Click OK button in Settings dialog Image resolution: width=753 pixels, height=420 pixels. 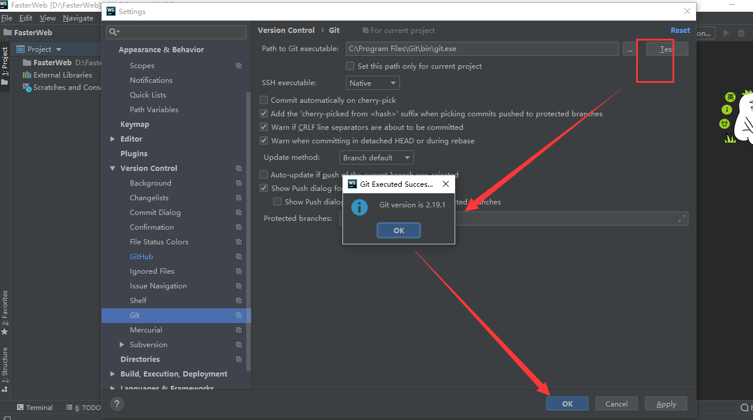click(x=567, y=404)
